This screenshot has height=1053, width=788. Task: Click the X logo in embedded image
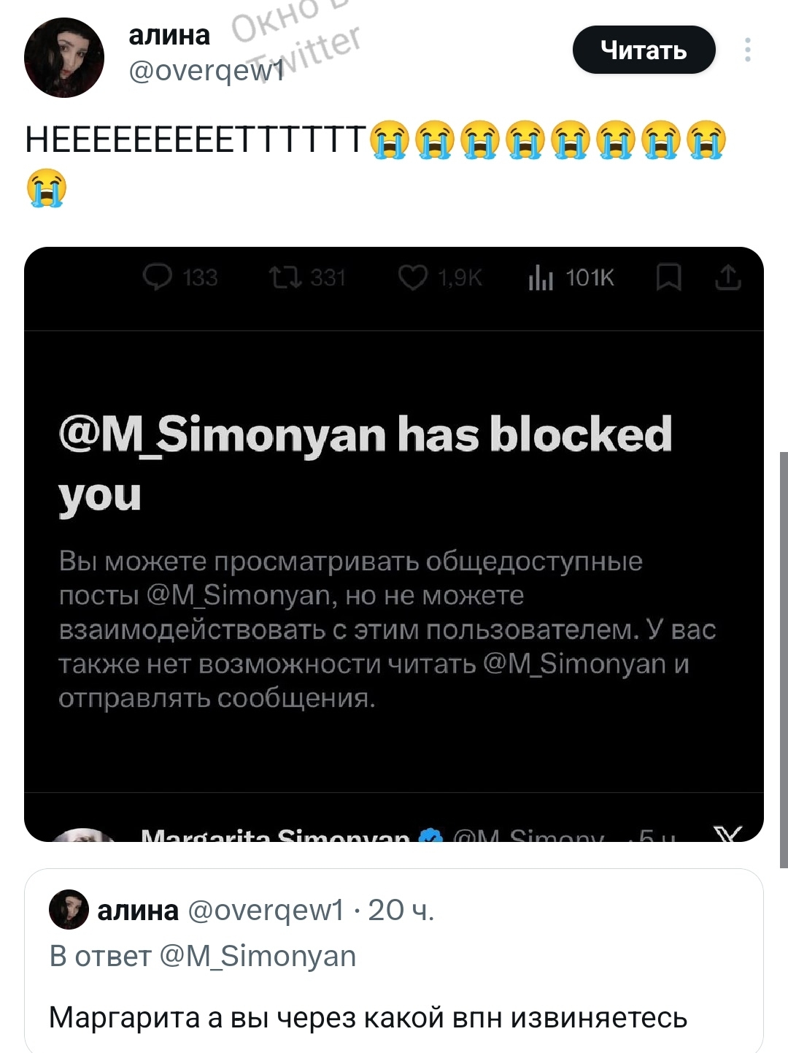coord(727,835)
